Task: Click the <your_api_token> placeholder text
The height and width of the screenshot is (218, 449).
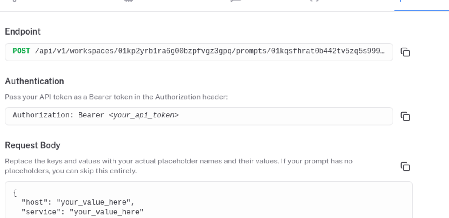Action: coord(144,115)
